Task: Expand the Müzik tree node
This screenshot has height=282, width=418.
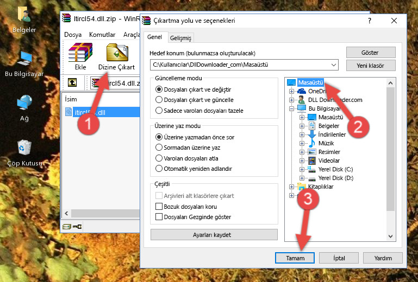Action: pyautogui.click(x=302, y=143)
